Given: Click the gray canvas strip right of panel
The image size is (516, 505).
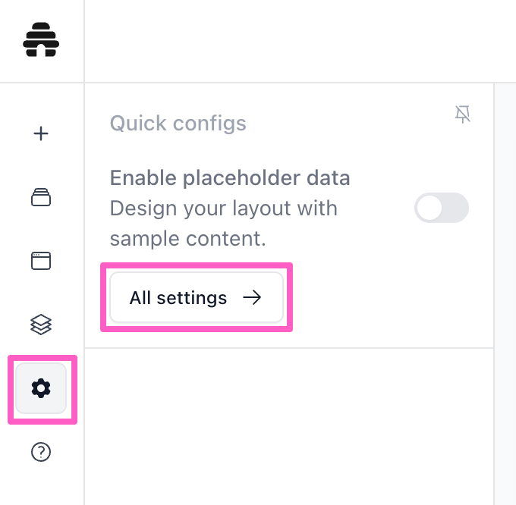Looking at the screenshot, I should coord(505,303).
